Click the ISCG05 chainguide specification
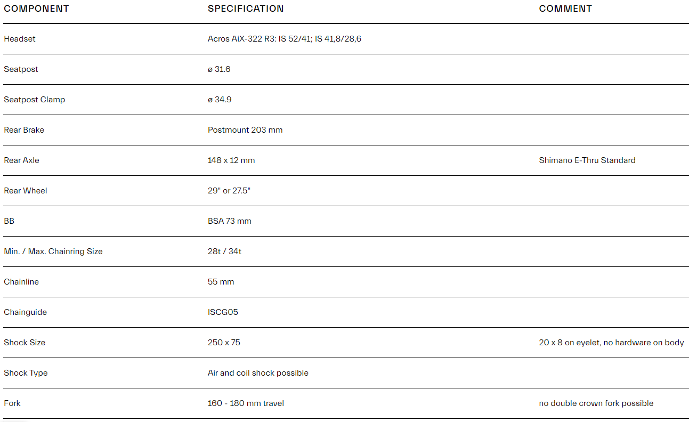The image size is (689, 422). 223,312
